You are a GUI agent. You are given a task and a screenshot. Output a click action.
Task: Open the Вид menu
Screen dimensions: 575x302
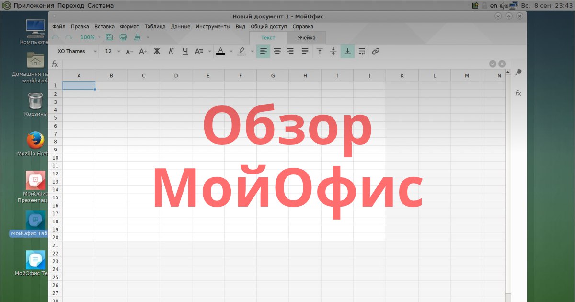241,27
